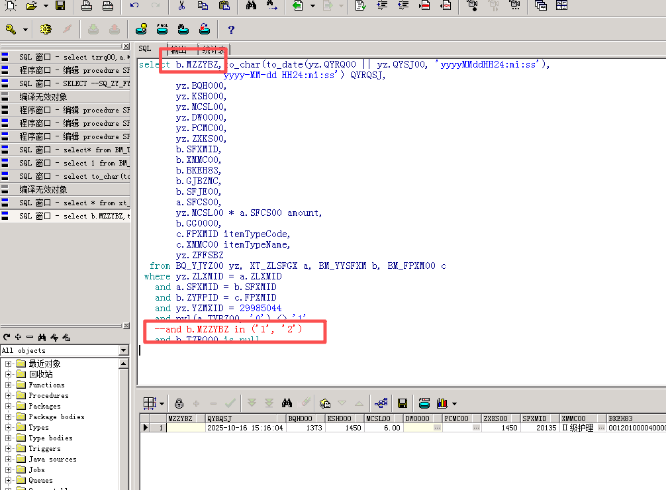Click the export chart icon in grid toolbar

point(442,403)
